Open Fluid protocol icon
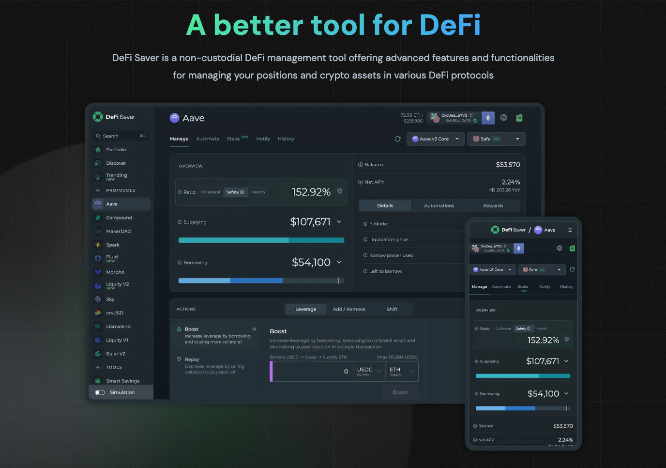666x468 pixels. 98,258
